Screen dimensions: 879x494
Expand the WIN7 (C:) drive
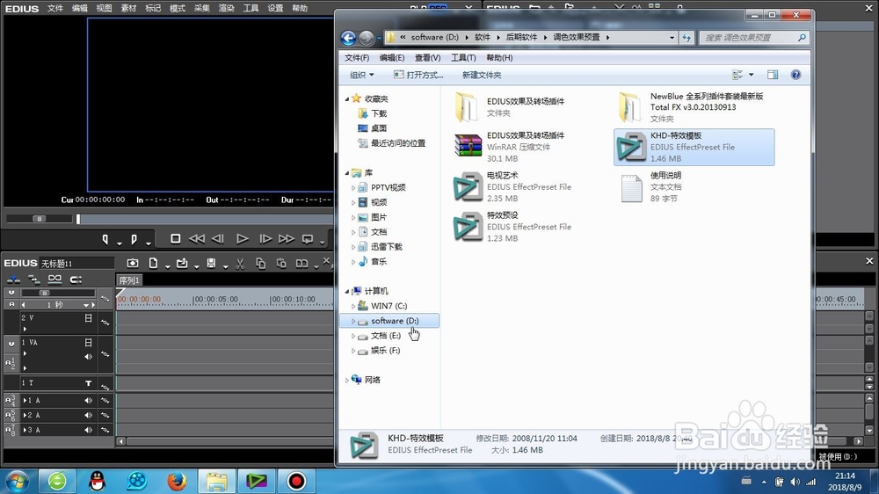[x=353, y=306]
